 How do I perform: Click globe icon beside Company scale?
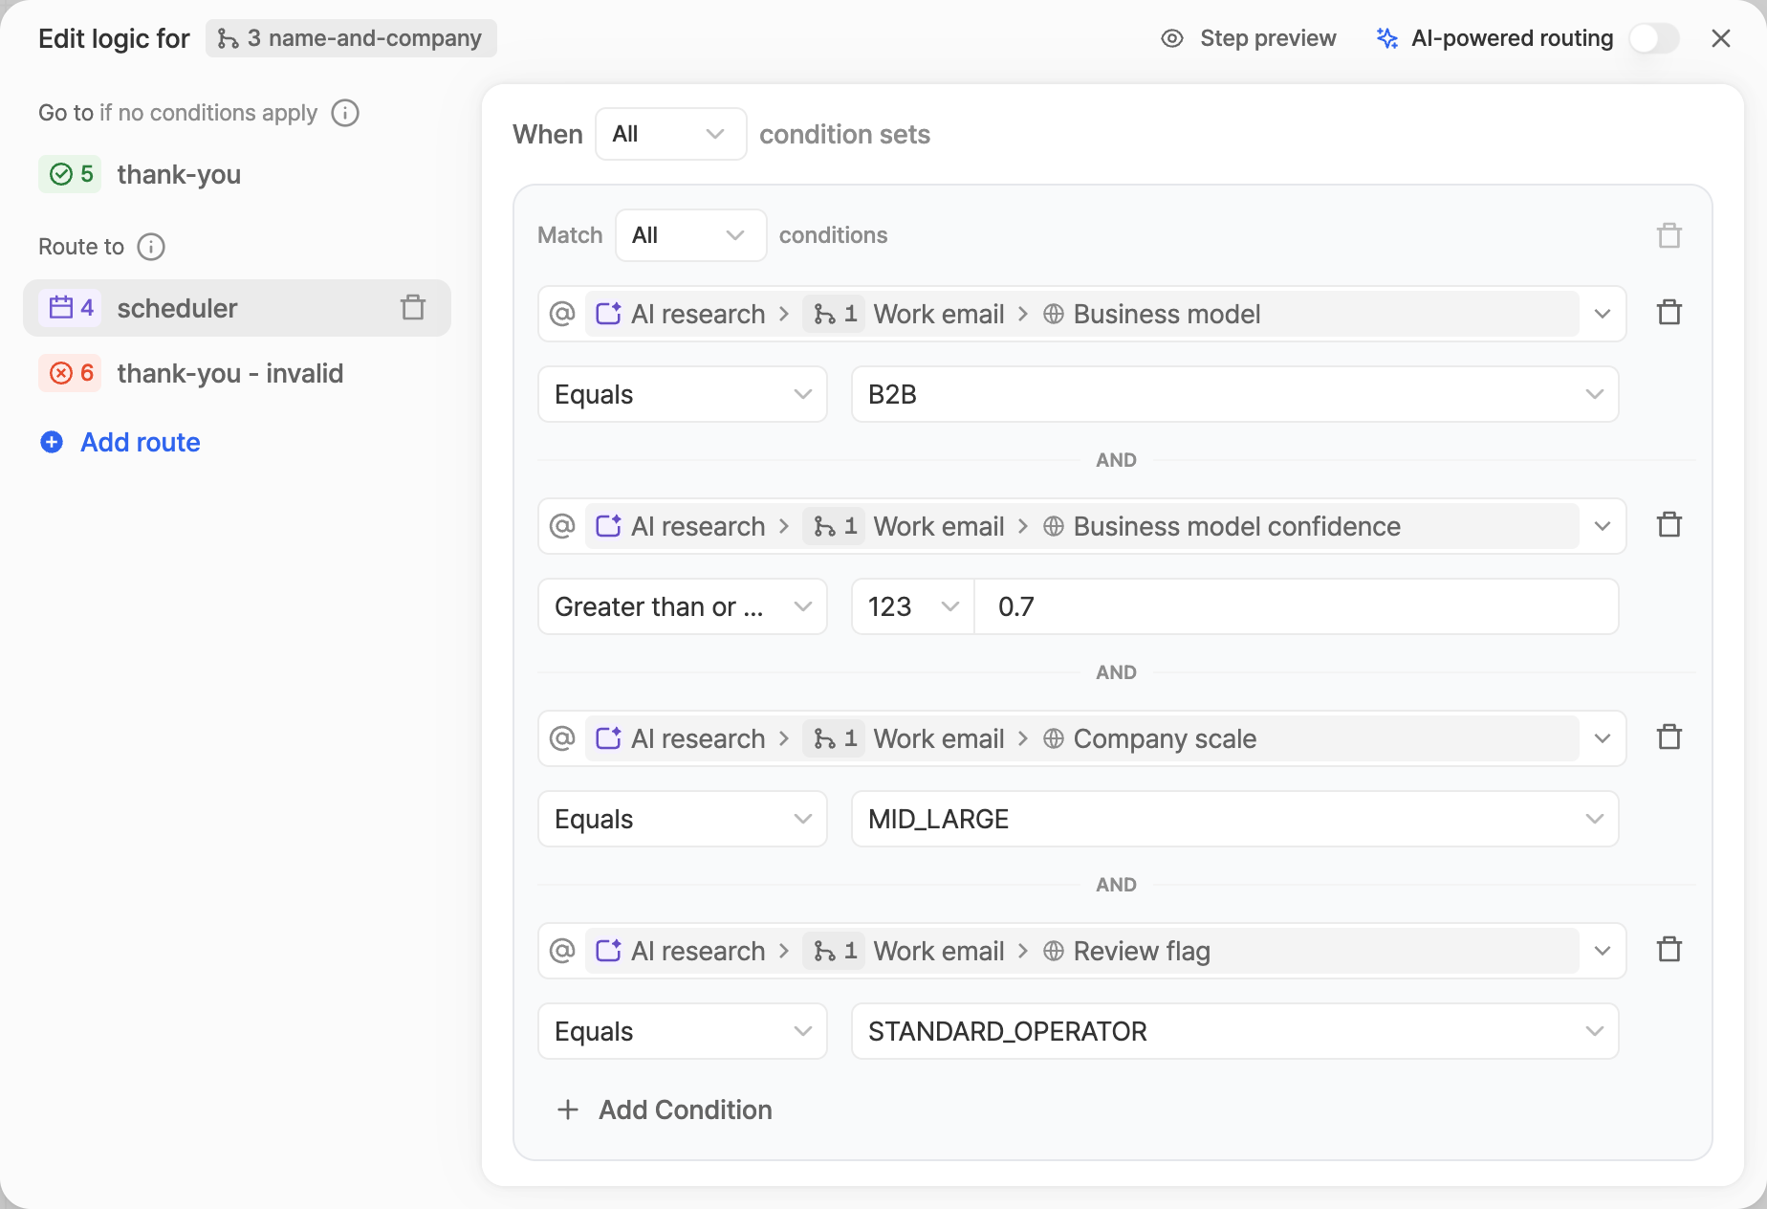click(1054, 738)
